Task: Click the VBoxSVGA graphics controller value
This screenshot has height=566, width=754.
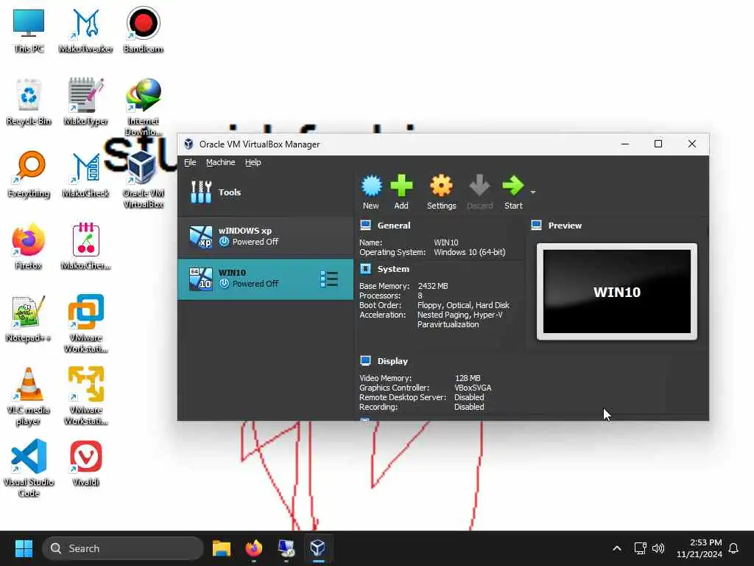Action: click(473, 388)
